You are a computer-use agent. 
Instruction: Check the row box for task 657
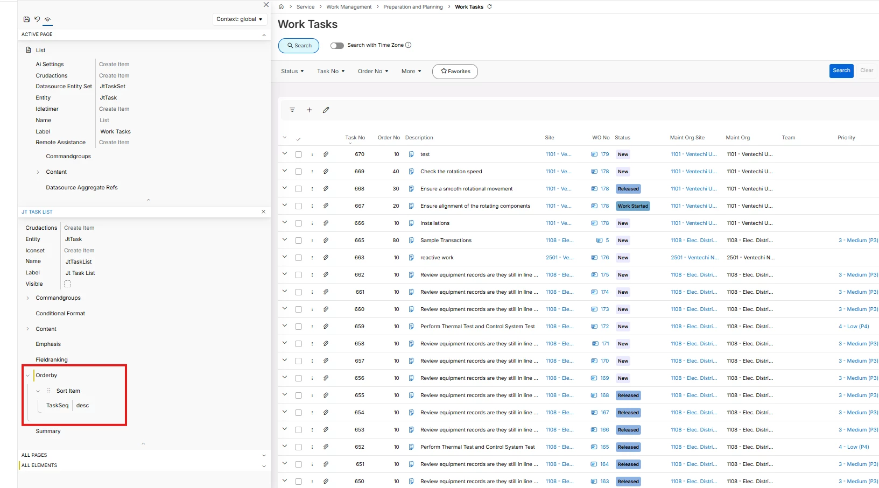point(299,361)
